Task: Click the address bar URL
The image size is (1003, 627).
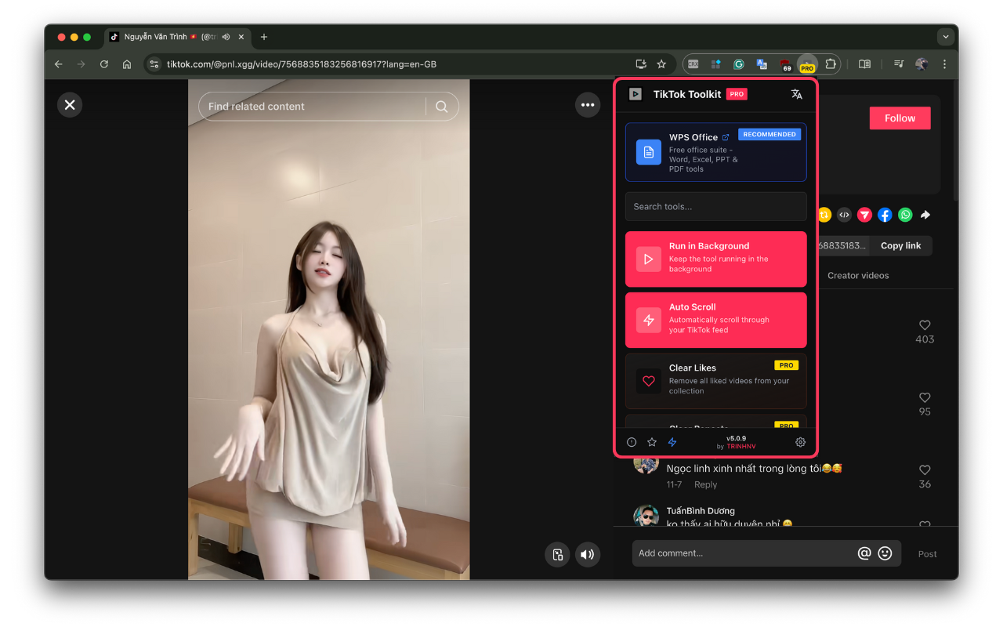Action: (x=302, y=64)
